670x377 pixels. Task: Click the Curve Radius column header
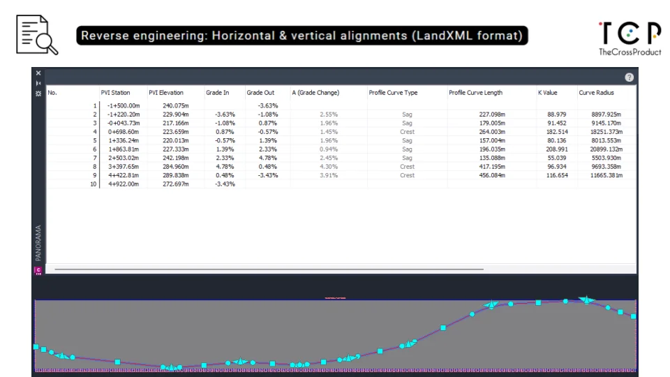tap(596, 93)
